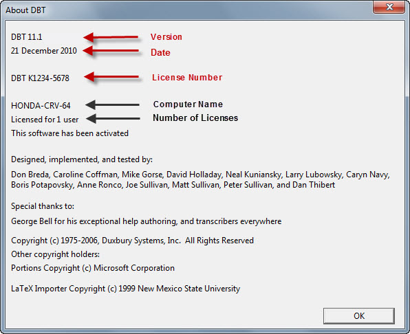Close the About DBT dialog
The height and width of the screenshot is (334, 410).
[x=389, y=7]
